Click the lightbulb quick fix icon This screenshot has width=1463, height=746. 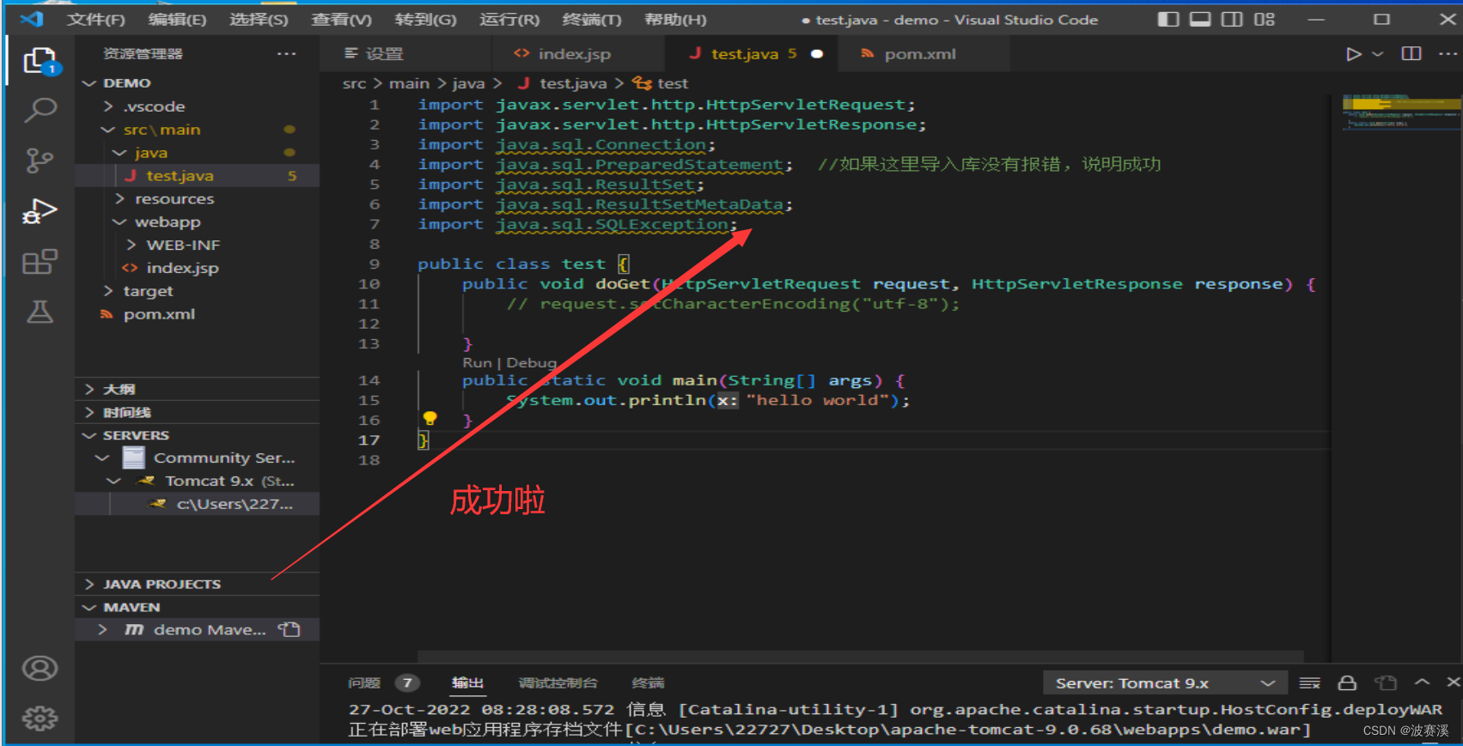(430, 419)
